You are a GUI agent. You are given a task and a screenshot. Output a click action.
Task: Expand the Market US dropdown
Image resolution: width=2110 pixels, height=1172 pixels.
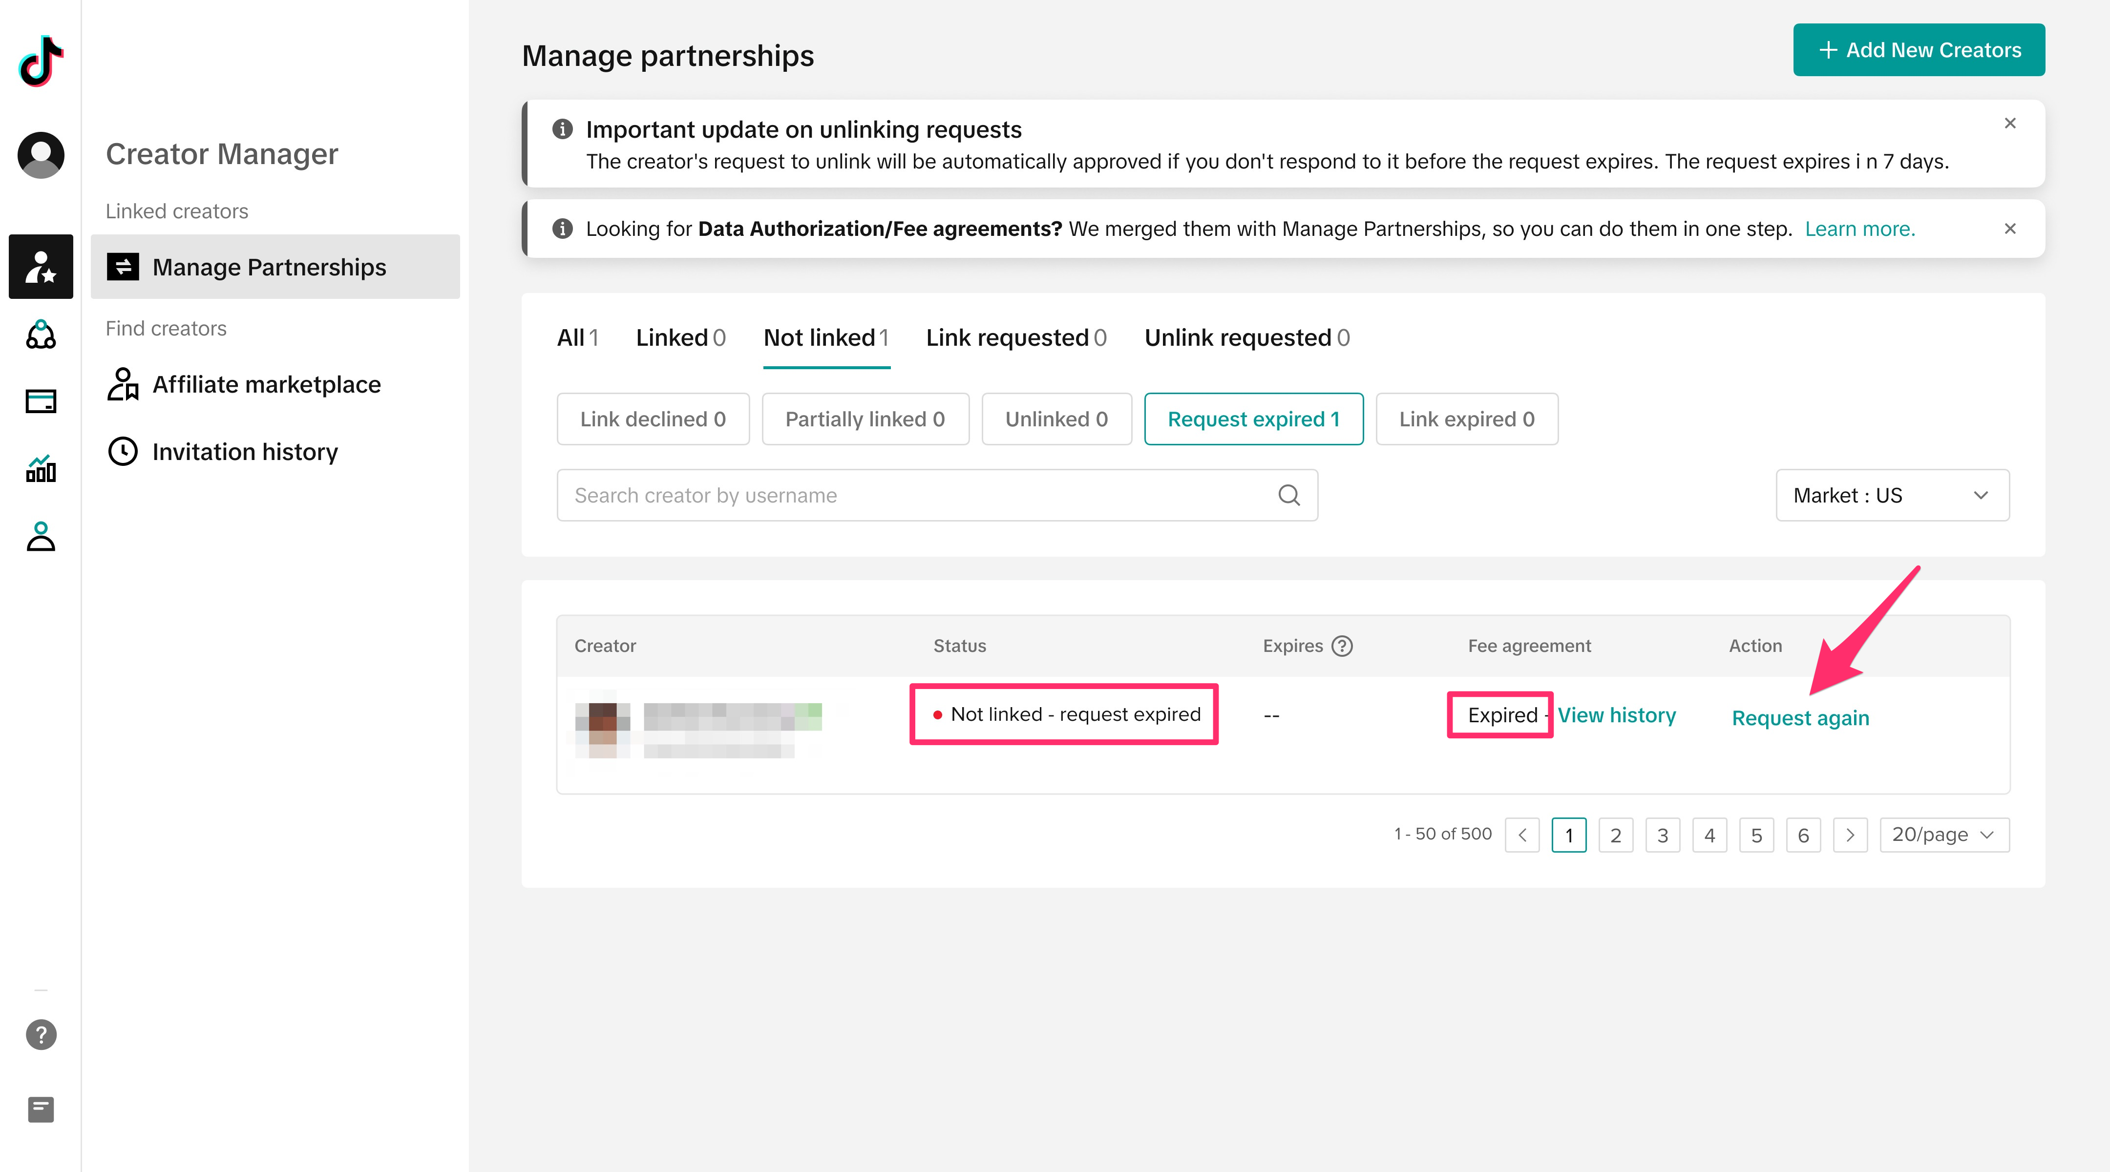point(1891,496)
